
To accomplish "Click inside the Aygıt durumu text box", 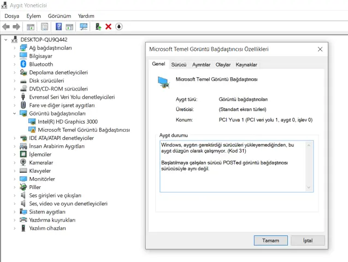I will tap(237, 166).
